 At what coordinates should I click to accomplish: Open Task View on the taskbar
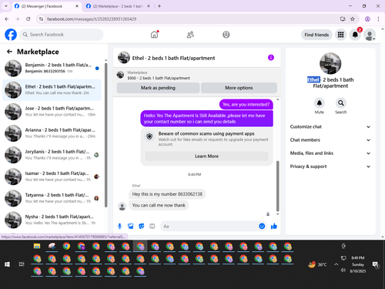click(x=22, y=264)
